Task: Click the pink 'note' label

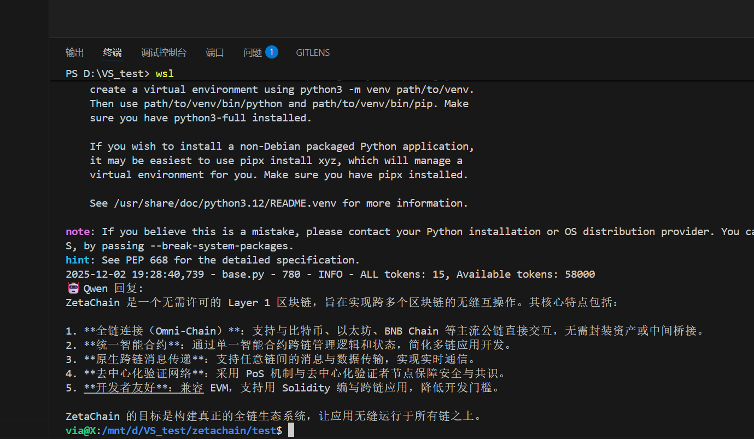Action: [x=78, y=232]
